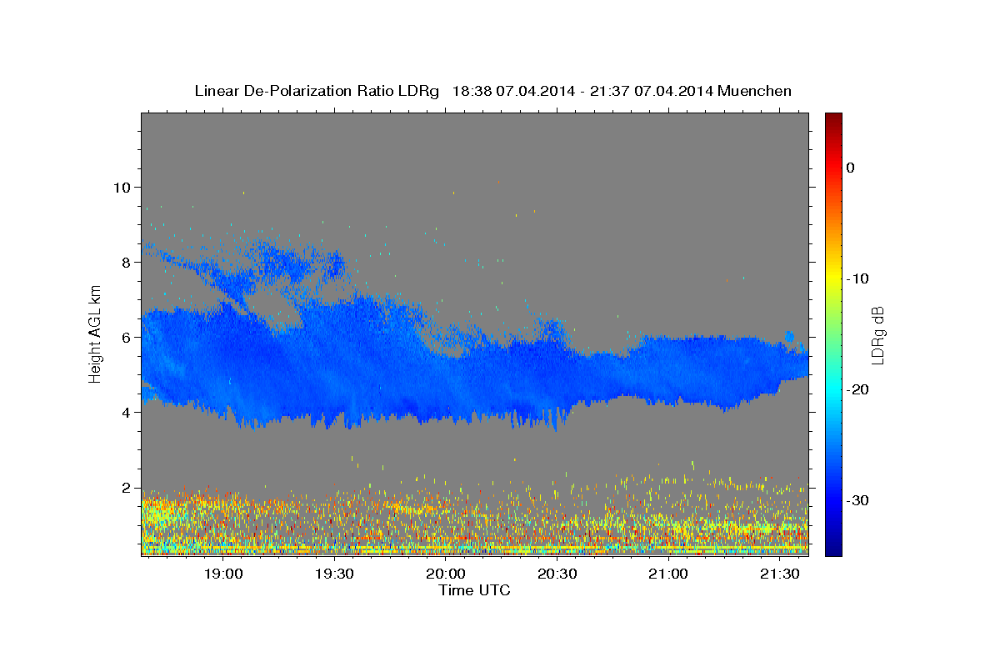Screen dimensions: 1000x667
Task: Click the 'Muenchen' location in the title
Action: tap(754, 91)
